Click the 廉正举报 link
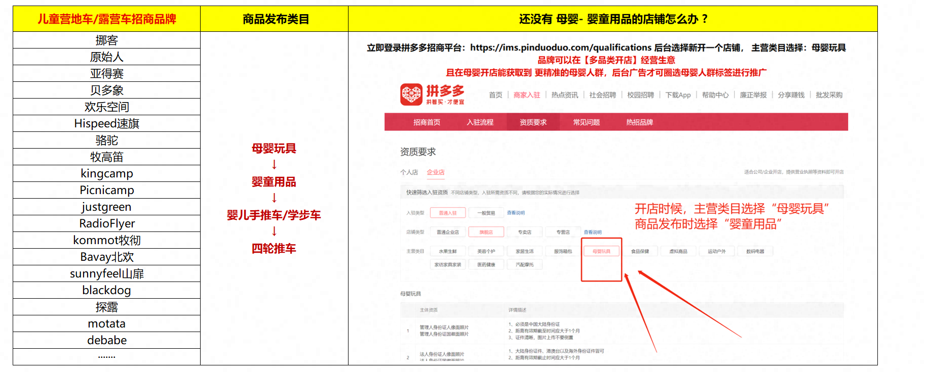This screenshot has height=374, width=925. pyautogui.click(x=753, y=95)
